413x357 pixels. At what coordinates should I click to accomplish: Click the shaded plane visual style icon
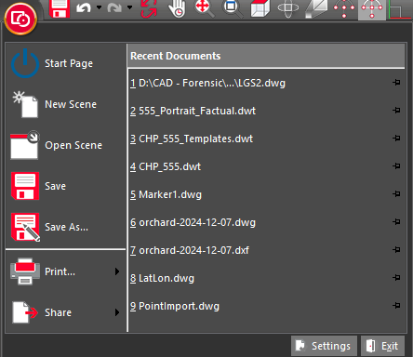(x=316, y=8)
